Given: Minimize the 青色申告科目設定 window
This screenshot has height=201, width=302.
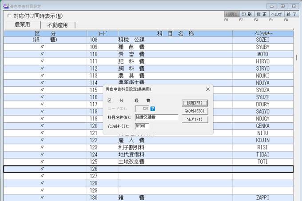Looking at the screenshot, I should click(x=272, y=6).
